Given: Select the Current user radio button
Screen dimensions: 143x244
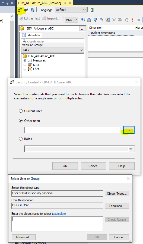Looking at the screenshot, I should pos(21,111).
